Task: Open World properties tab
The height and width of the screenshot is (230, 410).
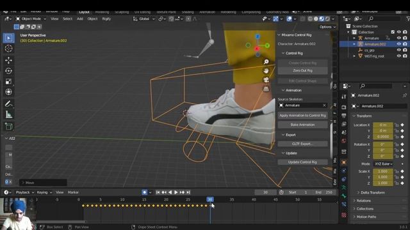Action: (x=344, y=141)
